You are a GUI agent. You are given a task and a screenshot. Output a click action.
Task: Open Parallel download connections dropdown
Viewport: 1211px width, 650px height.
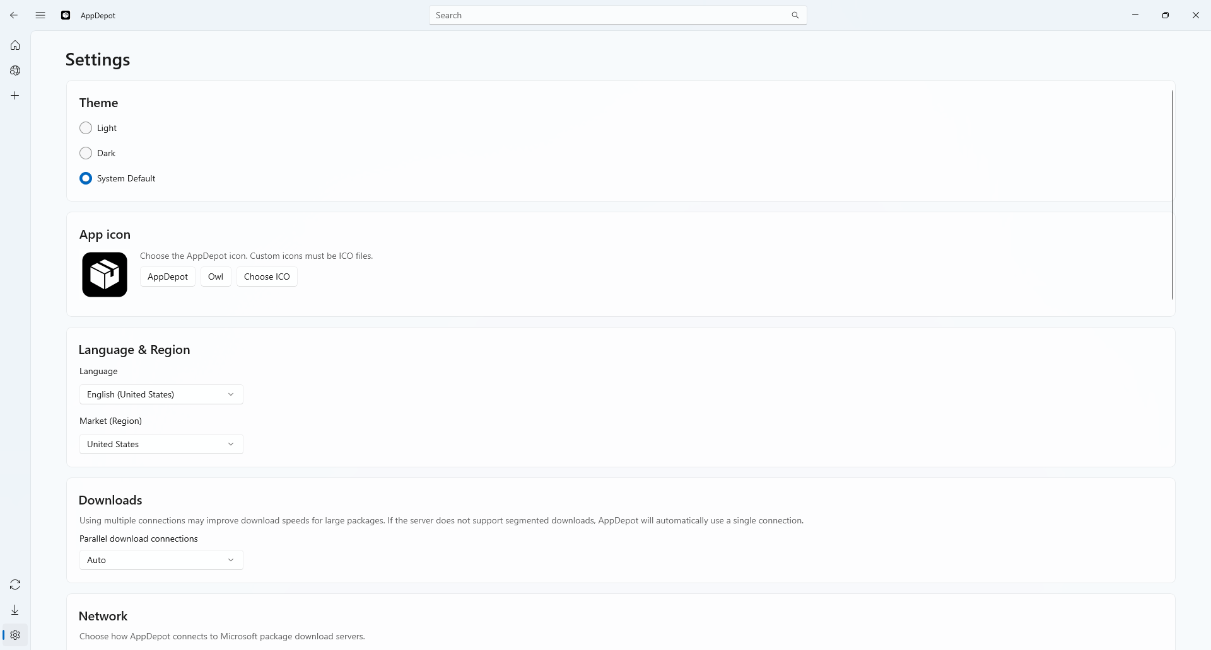coord(161,560)
